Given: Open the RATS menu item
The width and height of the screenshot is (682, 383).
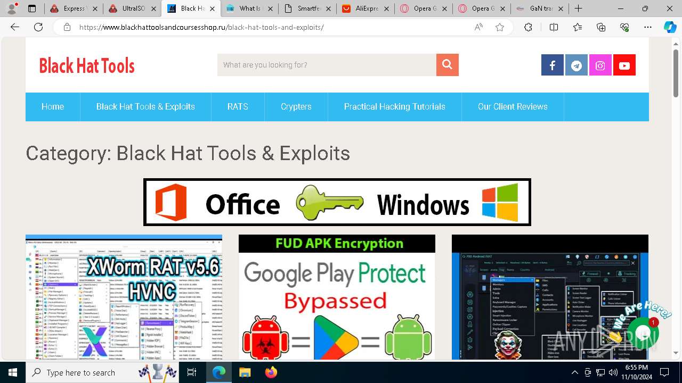Looking at the screenshot, I should tap(238, 106).
